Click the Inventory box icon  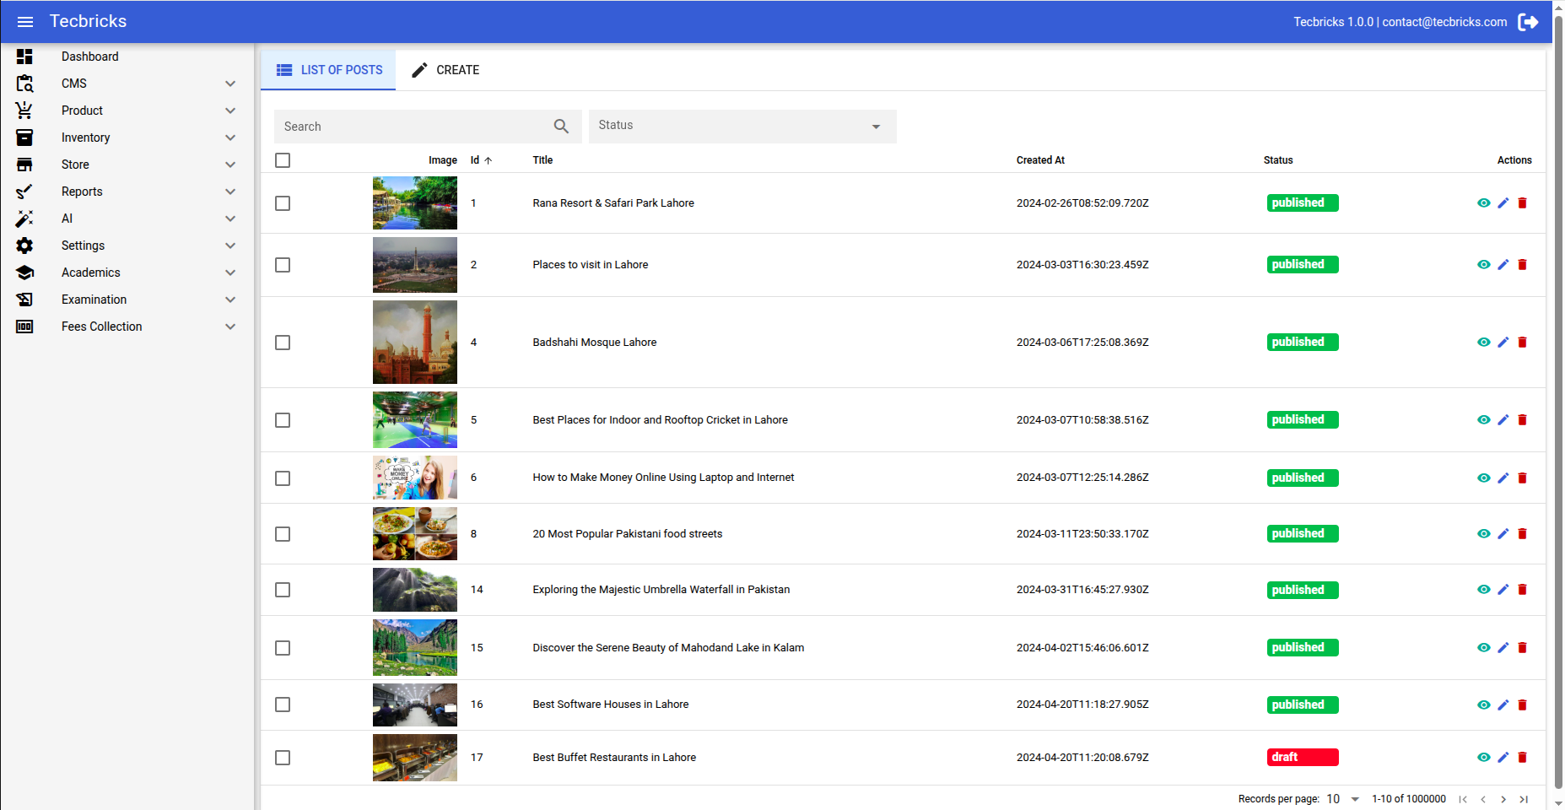pos(24,138)
